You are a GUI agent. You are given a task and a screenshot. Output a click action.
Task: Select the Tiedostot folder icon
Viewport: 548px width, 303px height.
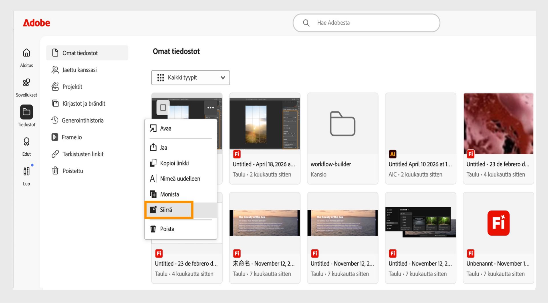pos(26,112)
